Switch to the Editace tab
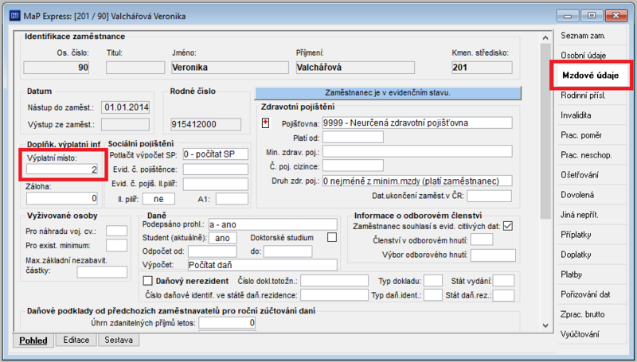Image resolution: width=637 pixels, height=362 pixels. pos(76,340)
